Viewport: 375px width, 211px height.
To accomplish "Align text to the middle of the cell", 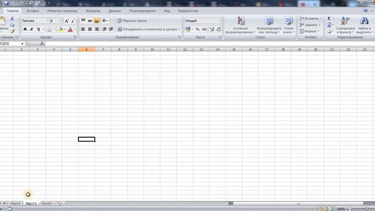I will (90, 21).
